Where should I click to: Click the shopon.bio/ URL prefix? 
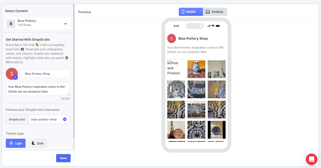click(x=17, y=119)
